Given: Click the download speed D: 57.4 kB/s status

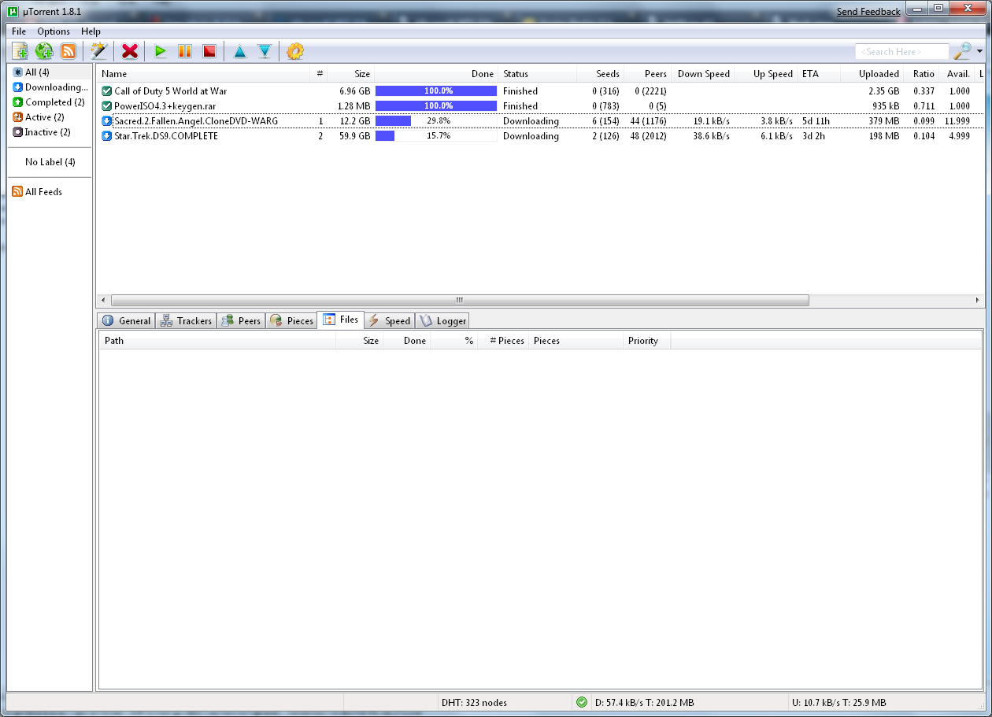Looking at the screenshot, I should (x=644, y=703).
